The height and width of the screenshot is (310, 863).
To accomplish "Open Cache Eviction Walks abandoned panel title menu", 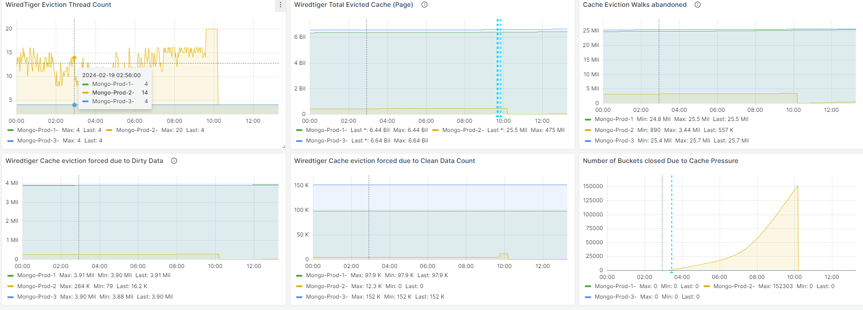I will (x=634, y=5).
